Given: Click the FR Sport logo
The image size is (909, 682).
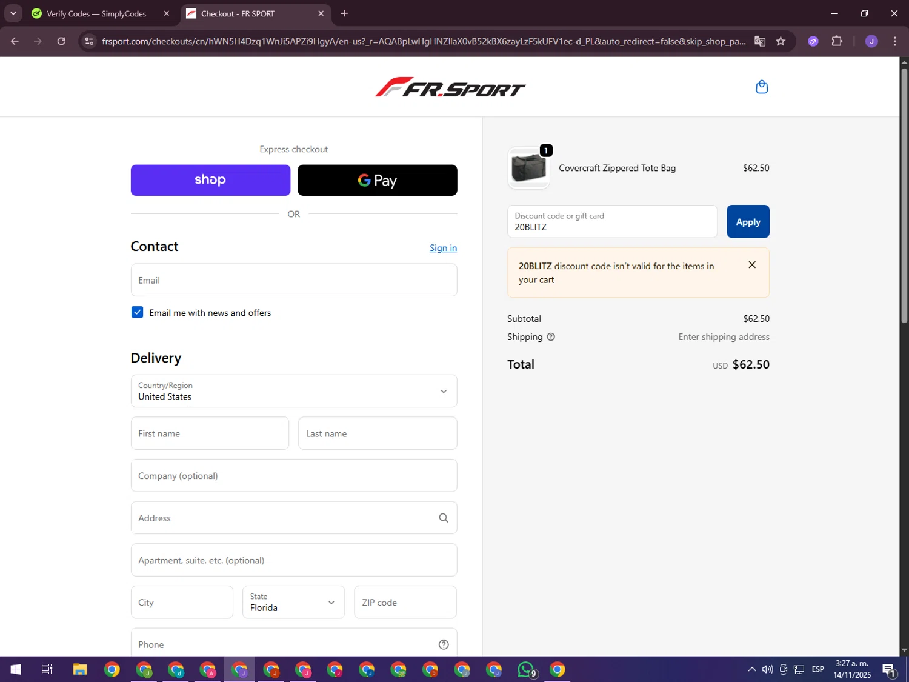Looking at the screenshot, I should pos(450,87).
